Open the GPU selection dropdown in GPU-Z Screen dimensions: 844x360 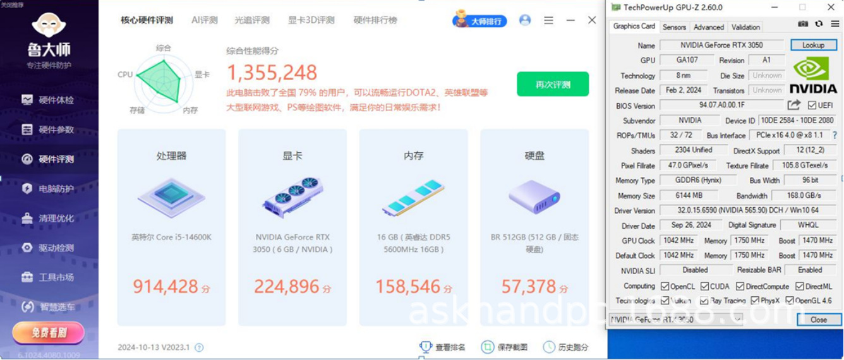(676, 320)
